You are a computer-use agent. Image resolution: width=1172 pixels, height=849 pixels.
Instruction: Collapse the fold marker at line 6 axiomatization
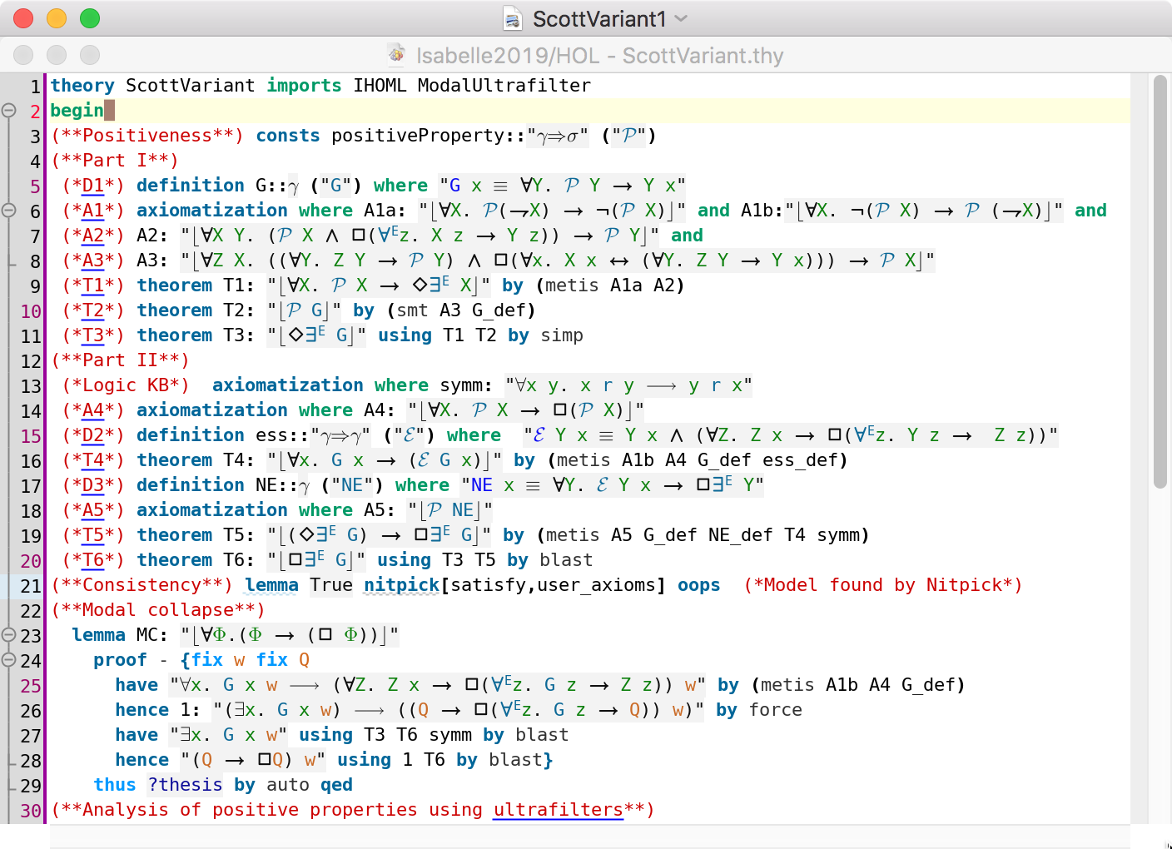pyautogui.click(x=9, y=210)
